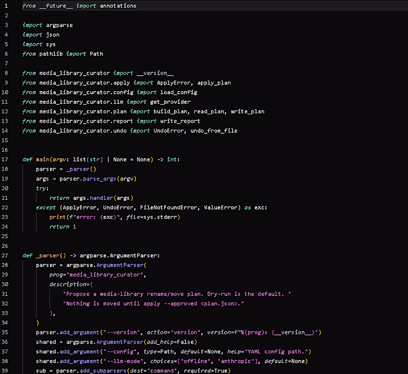Click the "--llm-mode" string on line 38
The height and width of the screenshot is (374, 408).
click(123, 361)
